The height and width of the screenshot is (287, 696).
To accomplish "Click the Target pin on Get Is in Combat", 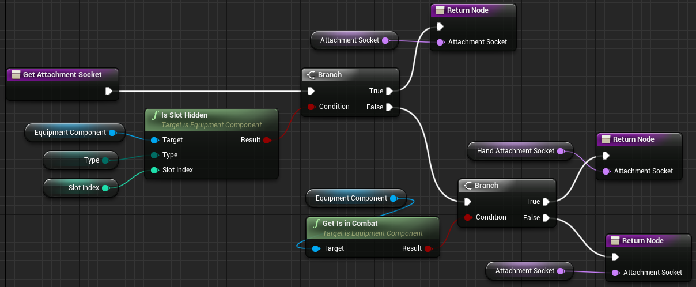I will (x=315, y=248).
